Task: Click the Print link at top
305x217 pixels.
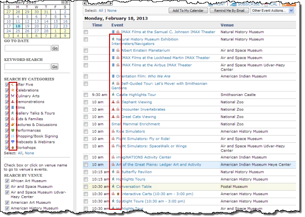Action: pos(219,4)
